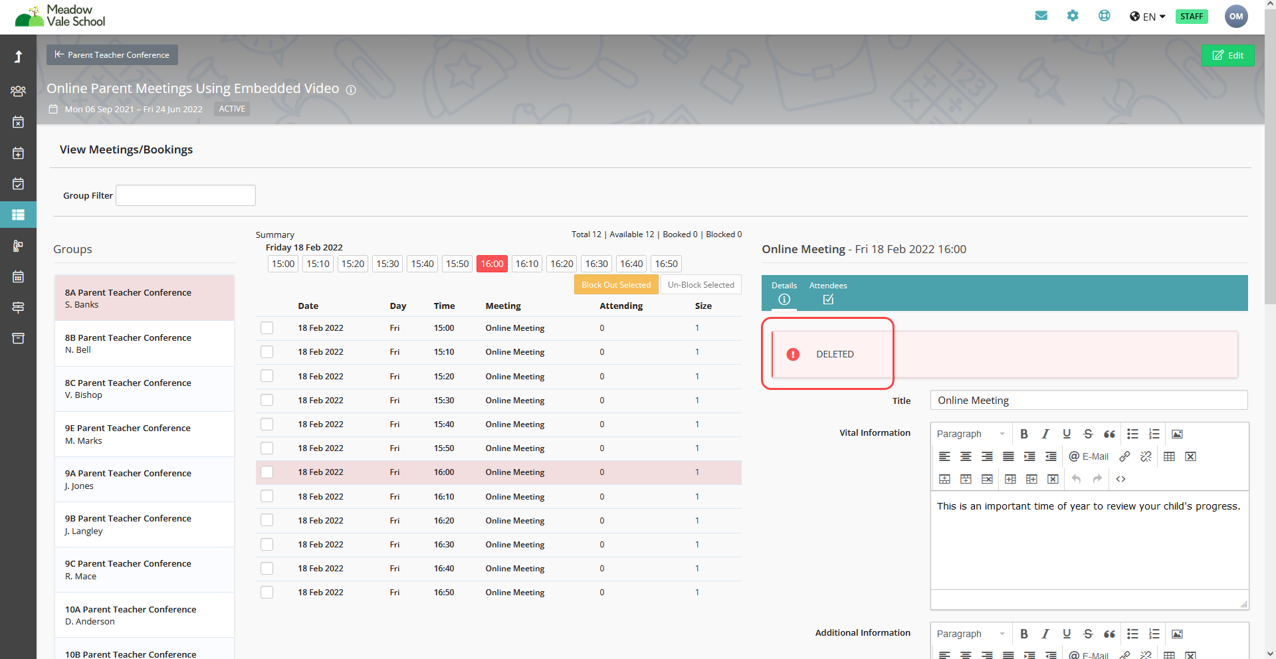Check the 16:50 meeting row checkbox

[x=267, y=593]
